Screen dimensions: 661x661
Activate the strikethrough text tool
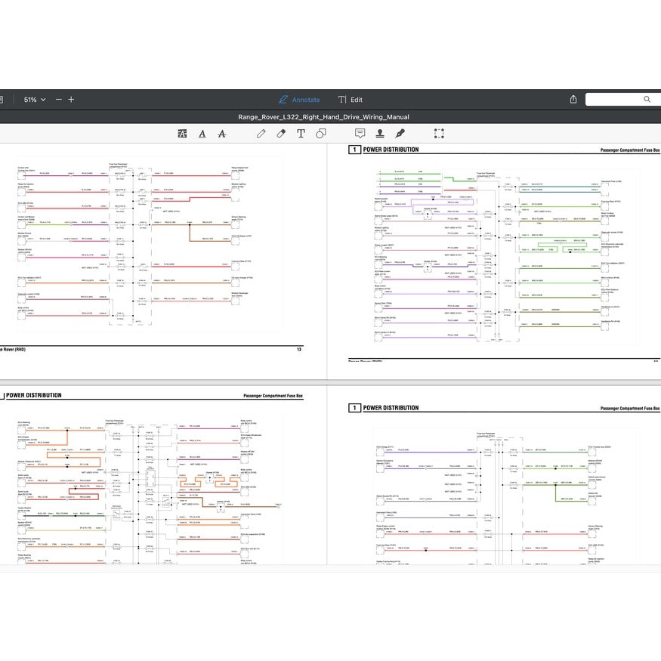click(x=221, y=134)
